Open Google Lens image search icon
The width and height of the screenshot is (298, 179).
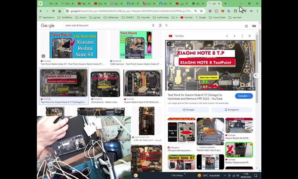pos(160,26)
